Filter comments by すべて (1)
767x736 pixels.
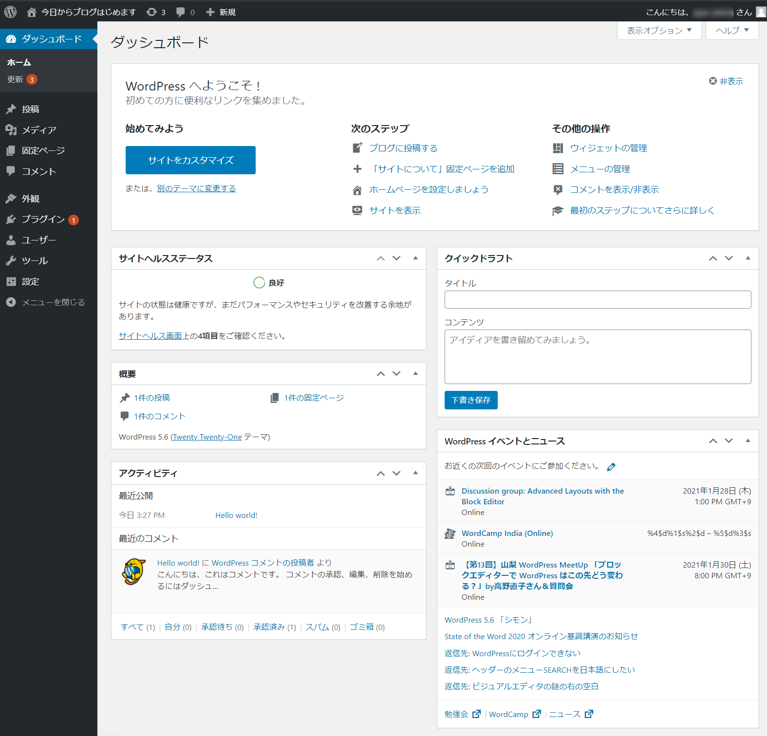(x=138, y=627)
